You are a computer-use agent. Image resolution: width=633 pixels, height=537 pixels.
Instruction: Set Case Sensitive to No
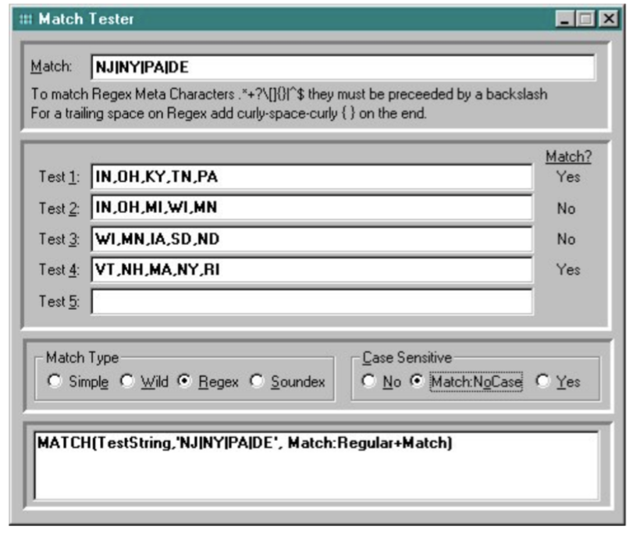pos(368,382)
